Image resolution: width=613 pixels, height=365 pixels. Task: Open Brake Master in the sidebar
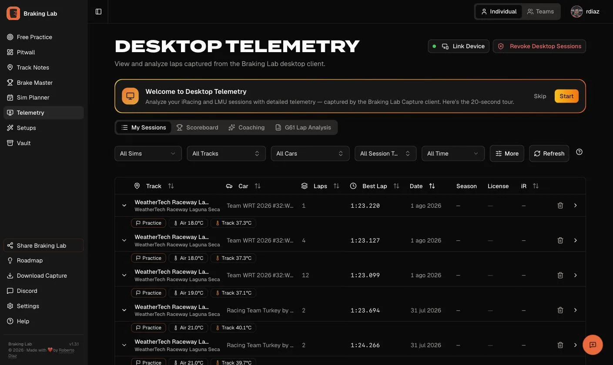click(x=44, y=83)
